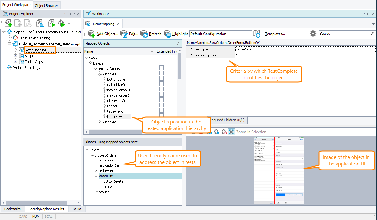Image resolution: width=377 pixels, height=220 pixels.
Task: Toggle Extended Find checkbox for buttonDone
Action: [161, 78]
